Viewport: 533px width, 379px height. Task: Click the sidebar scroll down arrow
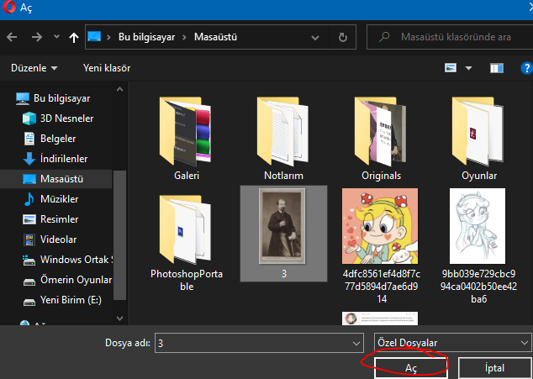click(119, 318)
